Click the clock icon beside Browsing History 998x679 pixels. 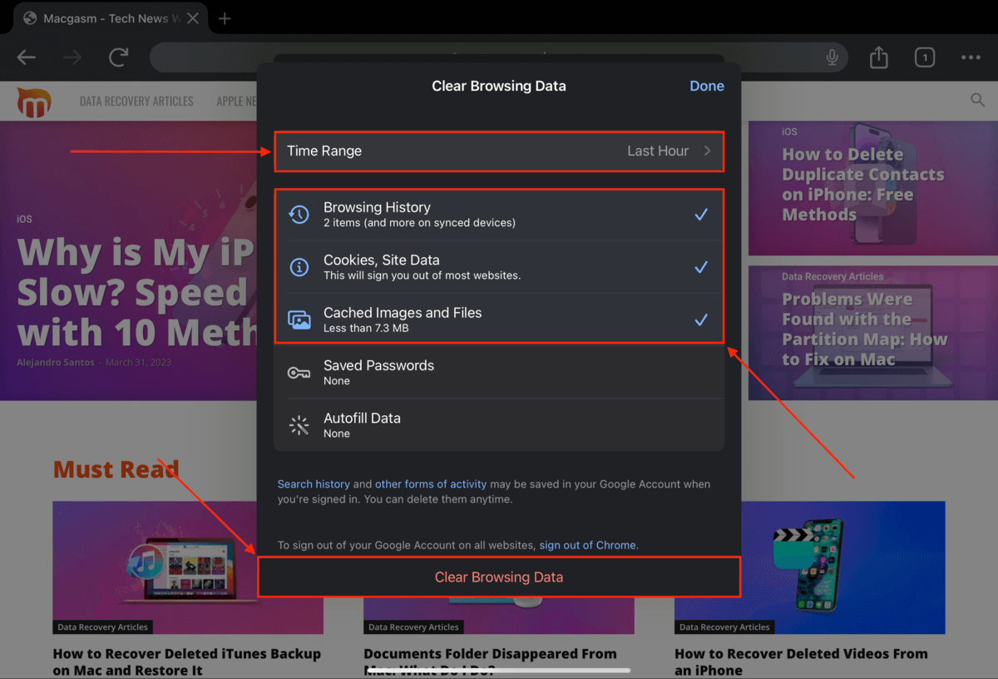tap(299, 214)
